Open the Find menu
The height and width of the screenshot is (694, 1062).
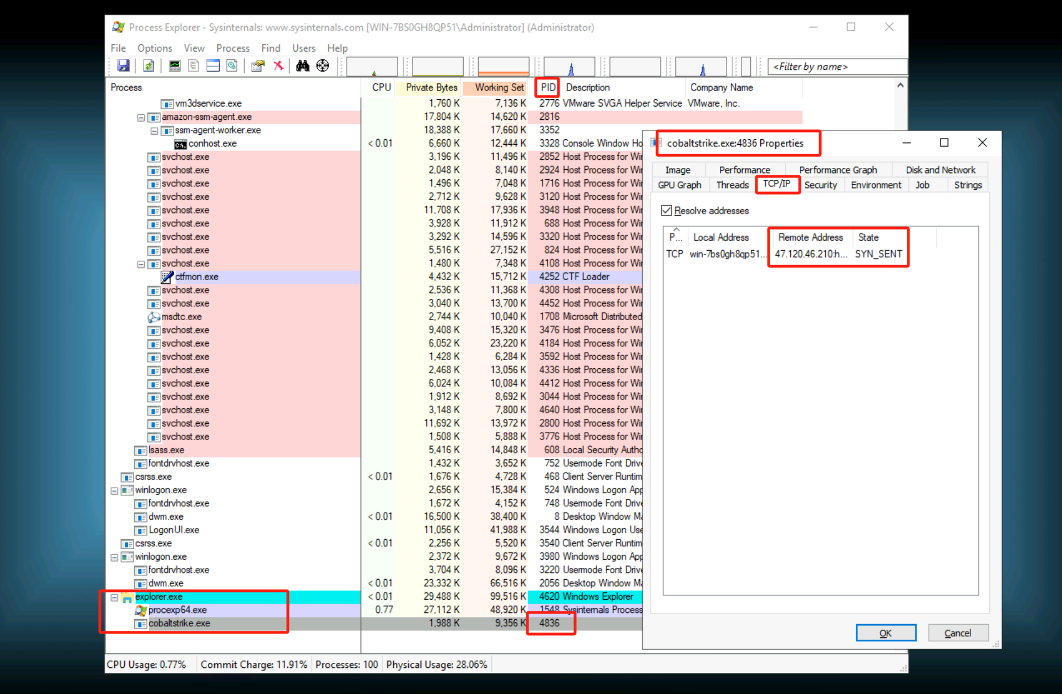point(271,48)
